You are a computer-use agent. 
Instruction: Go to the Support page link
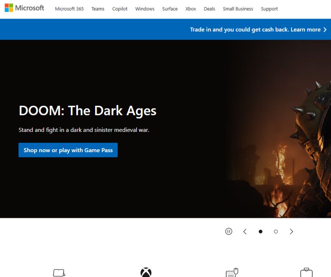click(x=269, y=9)
